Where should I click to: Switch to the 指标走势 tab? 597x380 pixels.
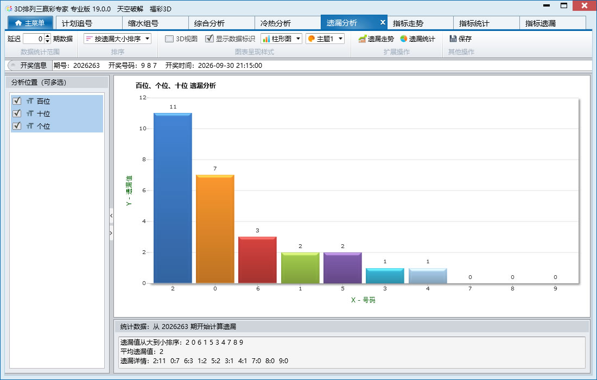pyautogui.click(x=420, y=23)
